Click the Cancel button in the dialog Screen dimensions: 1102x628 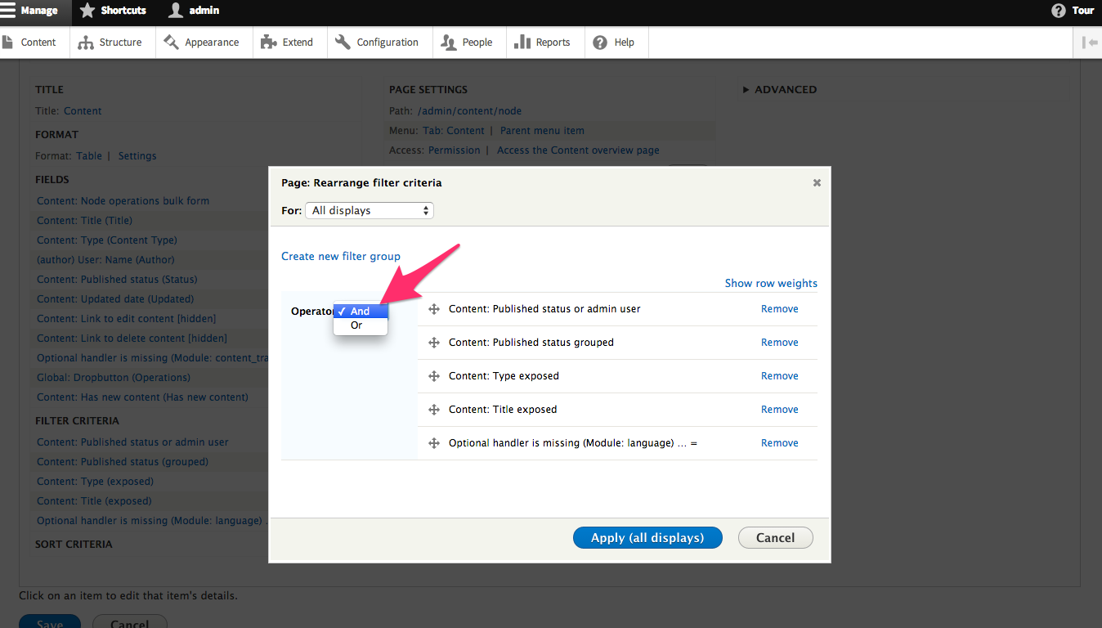click(776, 537)
